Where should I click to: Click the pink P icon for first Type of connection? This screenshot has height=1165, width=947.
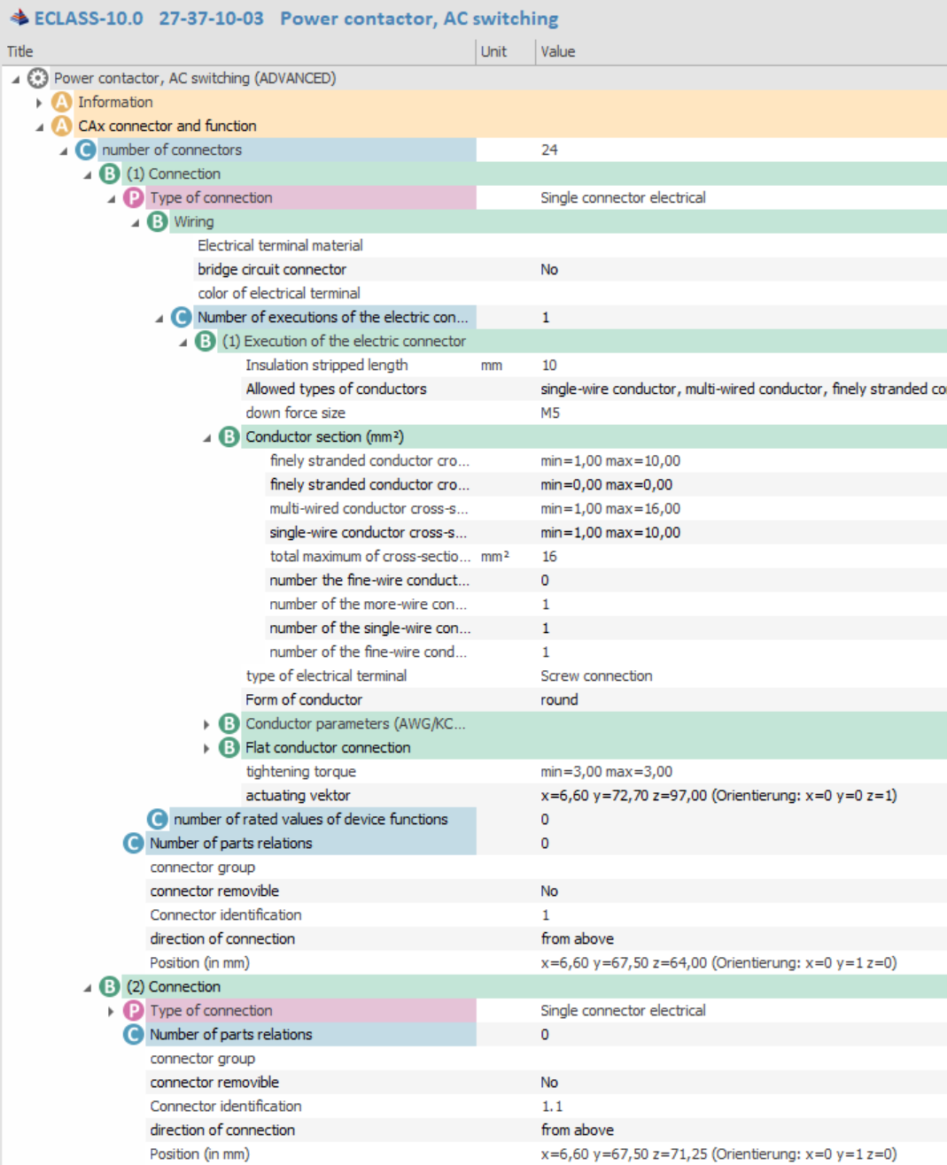[133, 197]
